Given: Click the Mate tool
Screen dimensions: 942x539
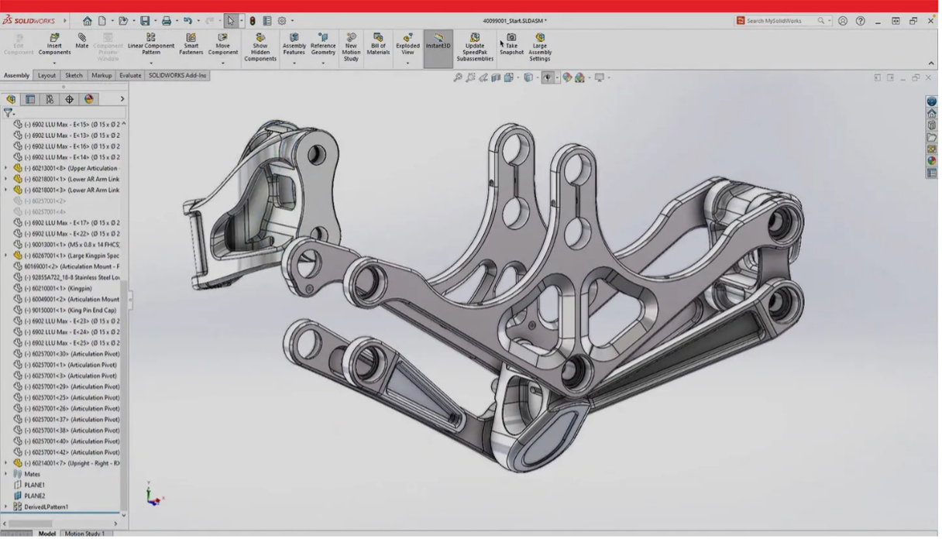Looking at the screenshot, I should point(82,41).
